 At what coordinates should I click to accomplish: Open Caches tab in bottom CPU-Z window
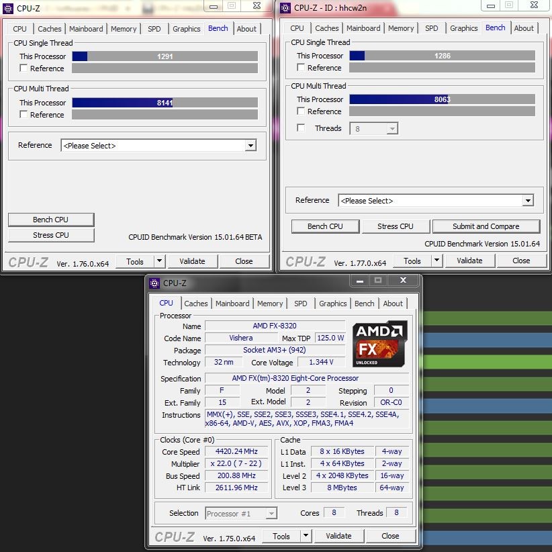point(196,304)
